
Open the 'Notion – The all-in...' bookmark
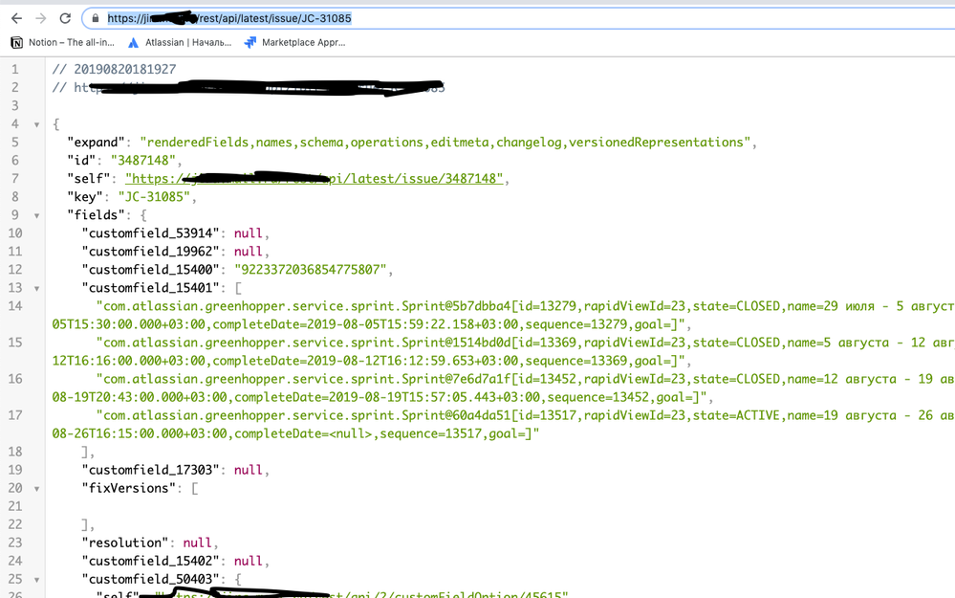63,42
